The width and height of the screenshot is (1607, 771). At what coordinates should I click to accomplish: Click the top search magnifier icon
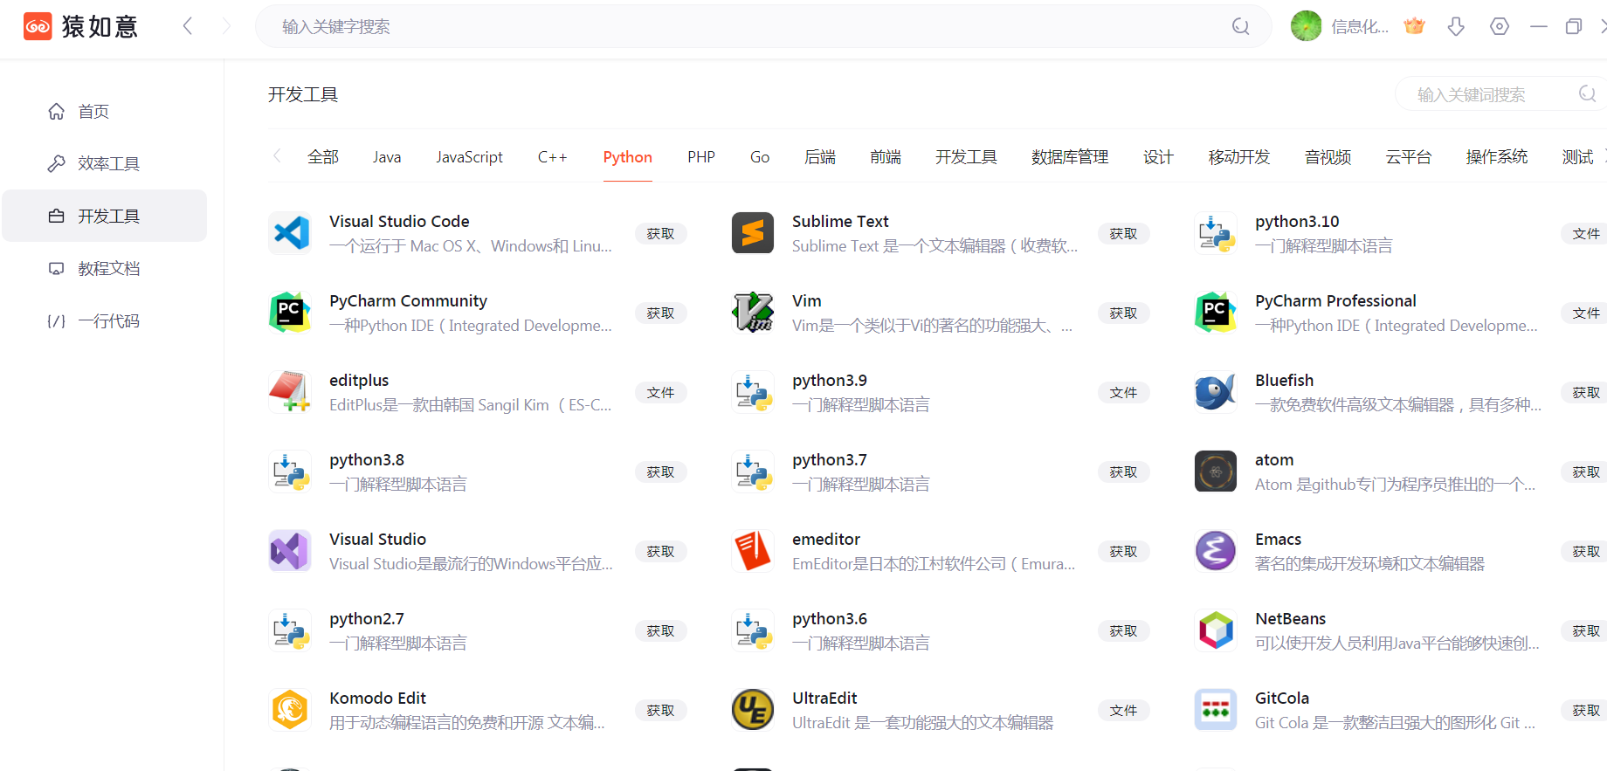click(x=1240, y=26)
